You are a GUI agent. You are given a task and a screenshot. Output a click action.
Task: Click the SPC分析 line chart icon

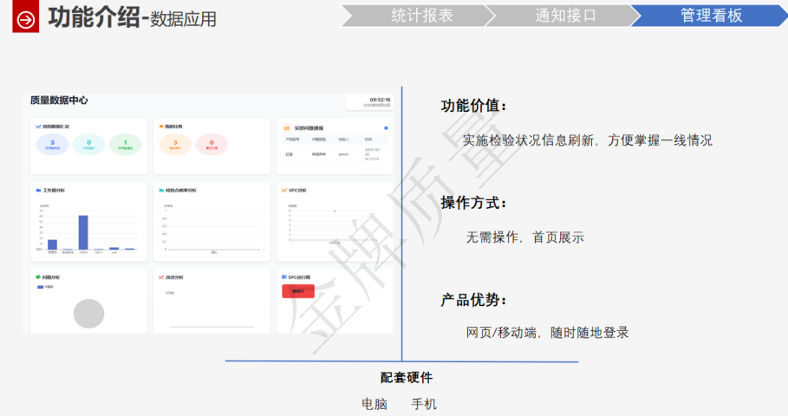click(x=284, y=189)
